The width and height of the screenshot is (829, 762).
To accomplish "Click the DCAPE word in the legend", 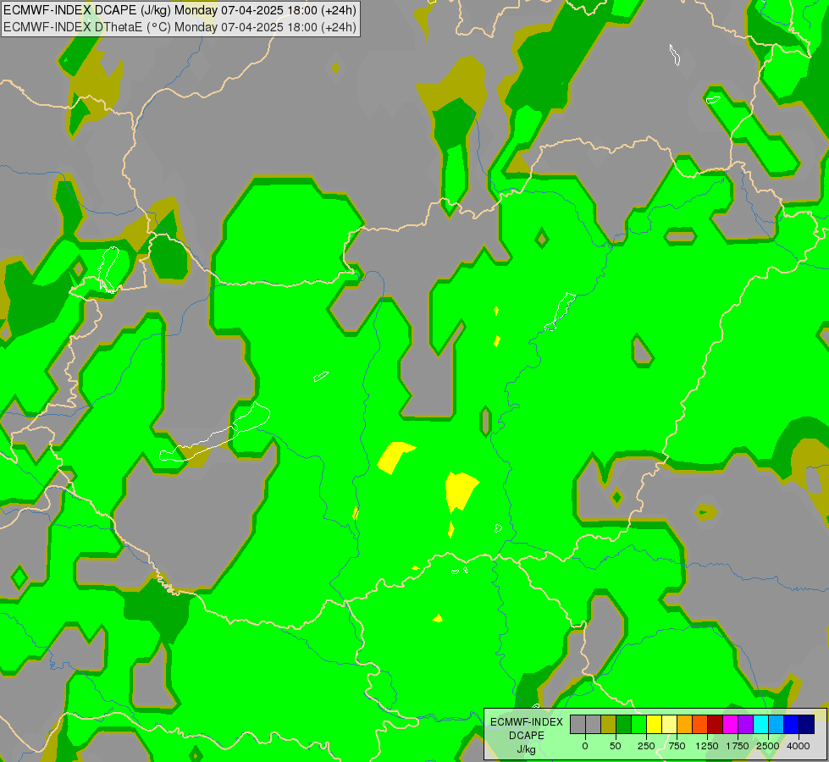I will point(527,736).
